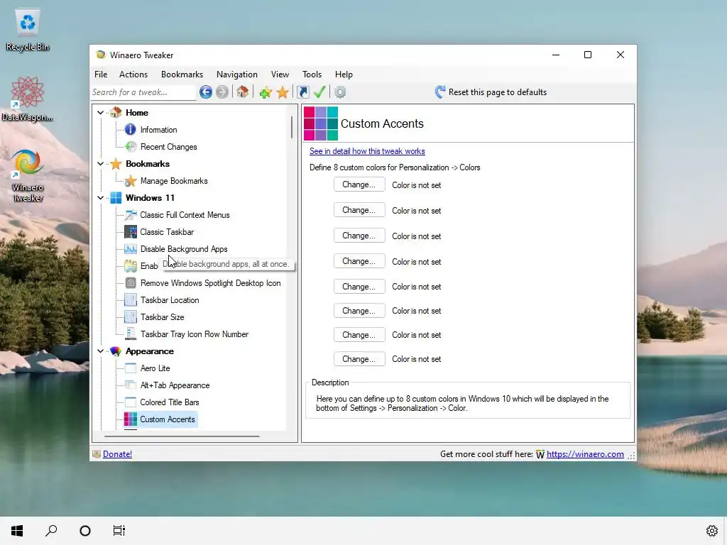Select Aero Lite appearance tweak

[x=155, y=368]
